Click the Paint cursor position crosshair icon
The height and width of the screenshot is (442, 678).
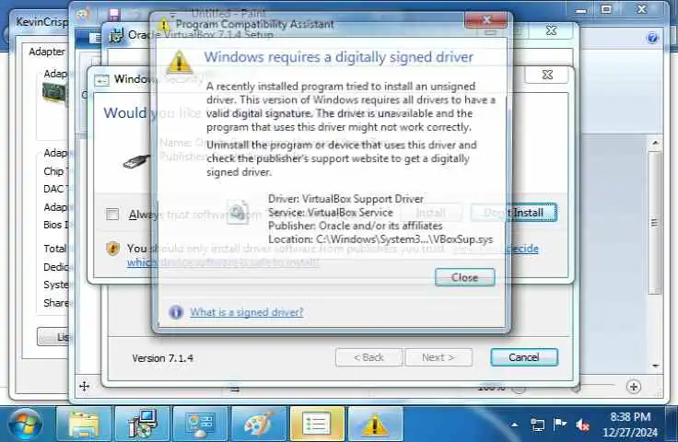click(x=85, y=386)
